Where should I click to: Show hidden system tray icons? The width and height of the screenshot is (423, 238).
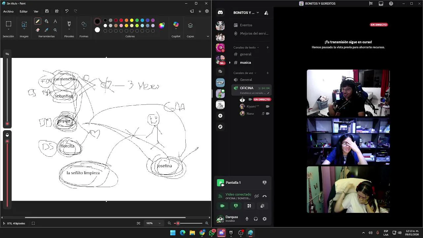point(364,233)
